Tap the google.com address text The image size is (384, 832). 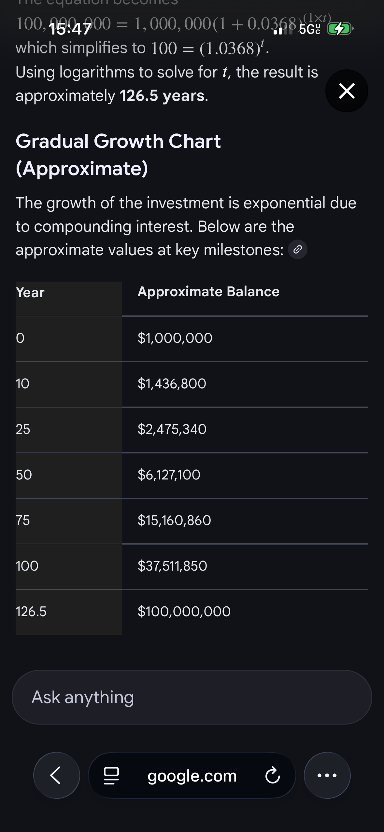(192, 776)
